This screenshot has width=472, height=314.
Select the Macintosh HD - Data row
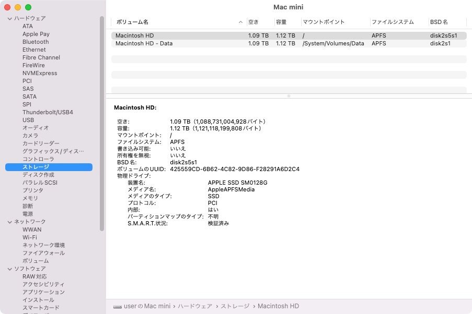[209, 43]
